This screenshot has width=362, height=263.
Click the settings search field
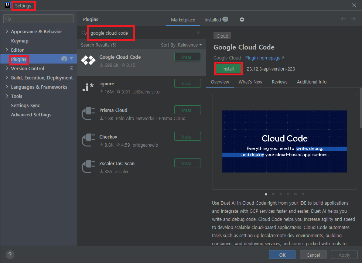pos(38,19)
